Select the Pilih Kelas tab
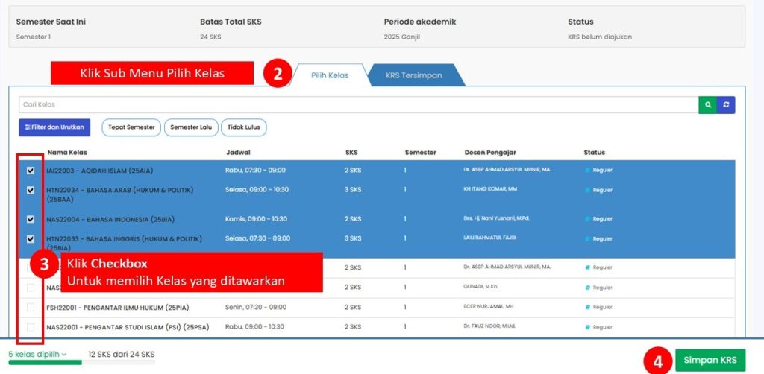 click(330, 75)
